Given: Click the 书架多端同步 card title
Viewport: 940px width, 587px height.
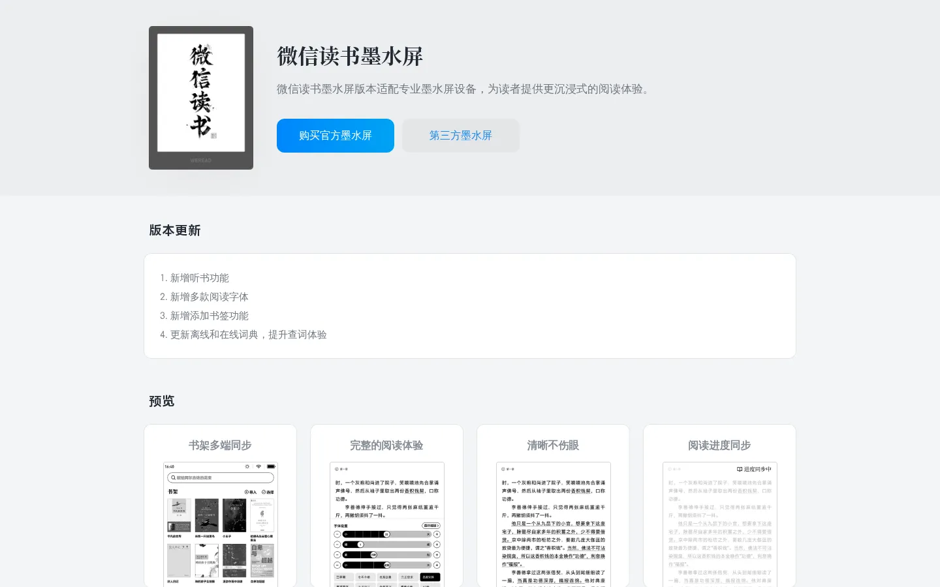Looking at the screenshot, I should [220, 445].
